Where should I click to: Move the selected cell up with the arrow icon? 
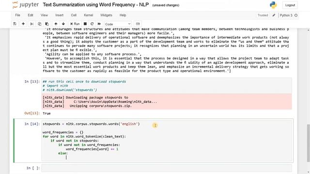(x=56, y=24)
